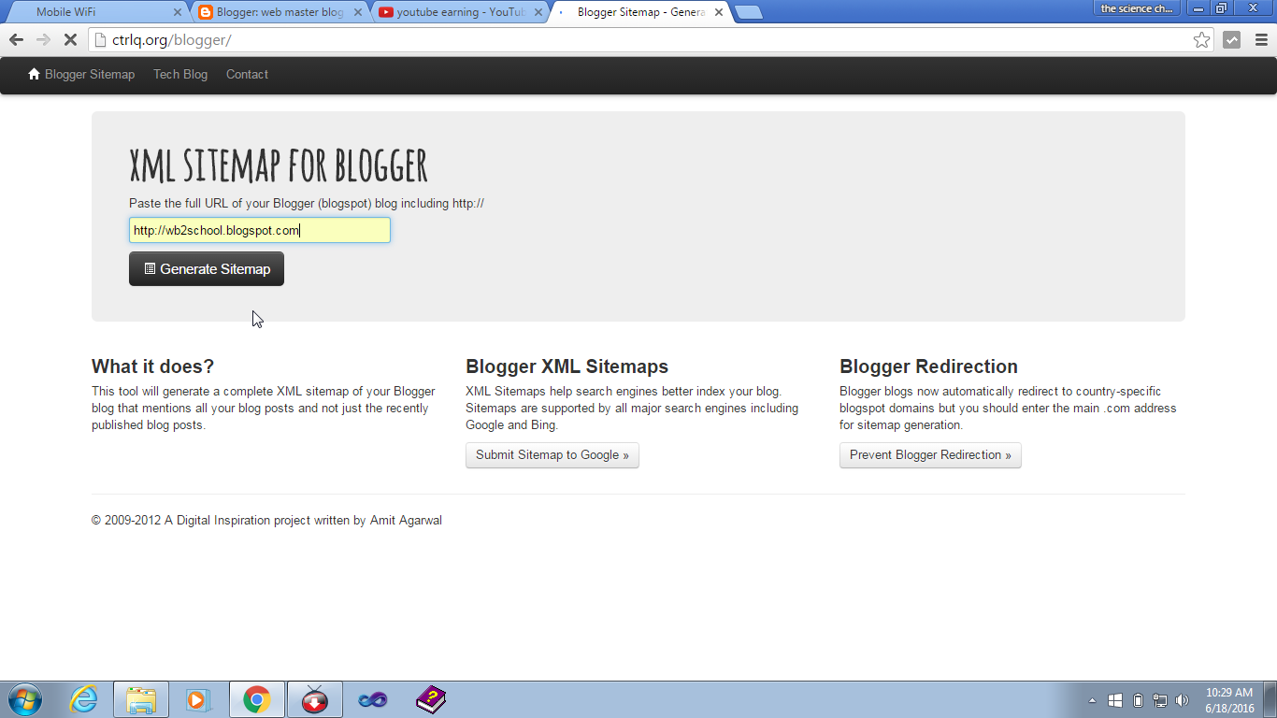Open Windows Explorer folder on taskbar

141,699
